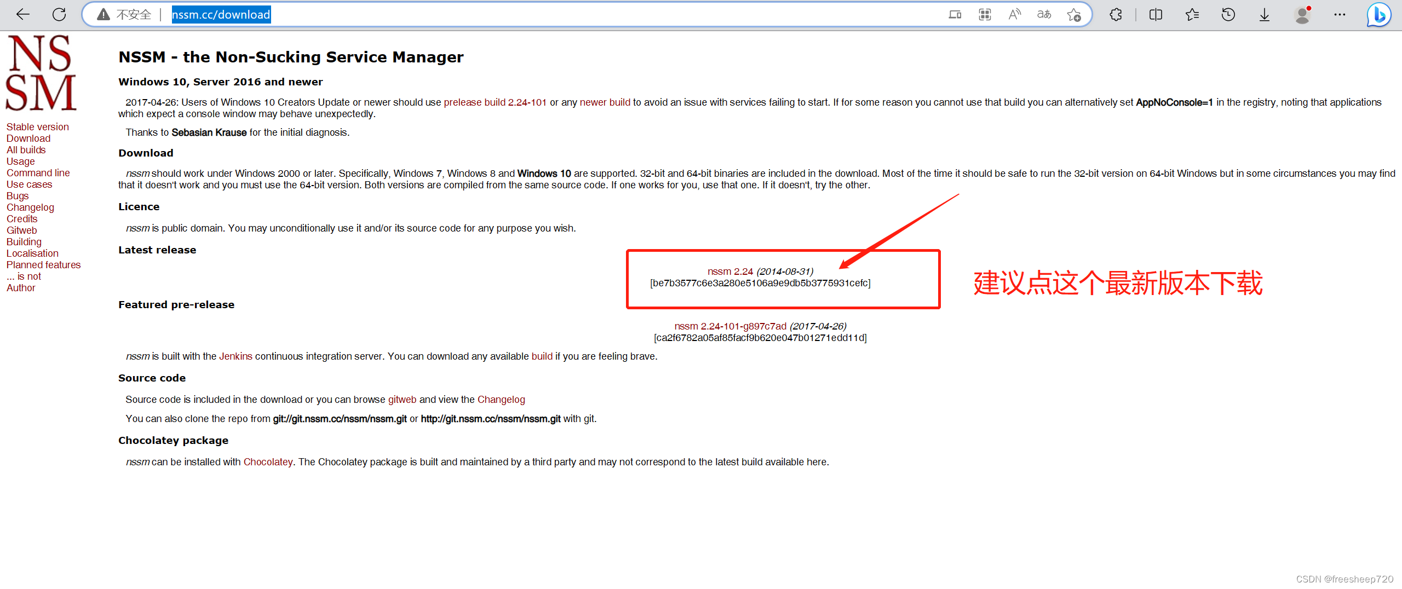The height and width of the screenshot is (589, 1402).
Task: Download nssm 2.24-101-g897c7ad pre-release
Action: pyautogui.click(x=731, y=326)
